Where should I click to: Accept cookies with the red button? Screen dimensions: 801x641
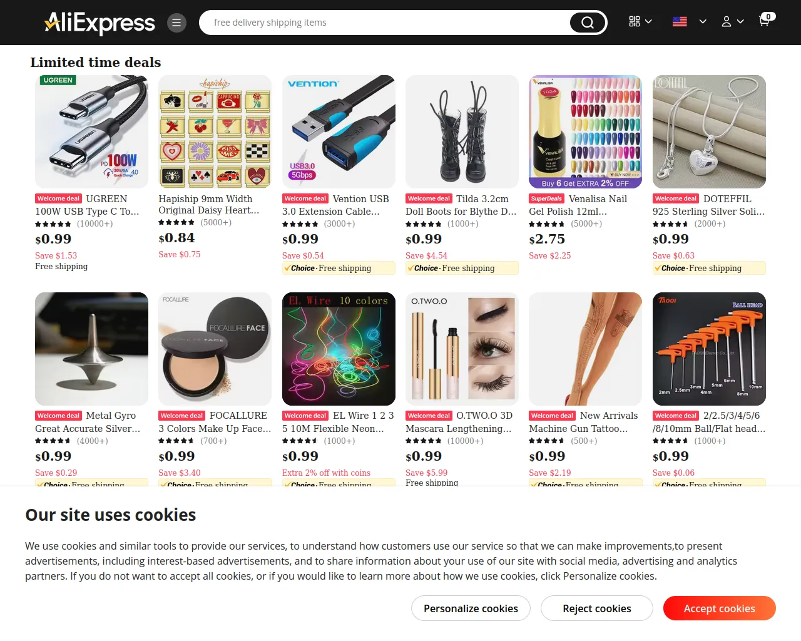pos(720,608)
